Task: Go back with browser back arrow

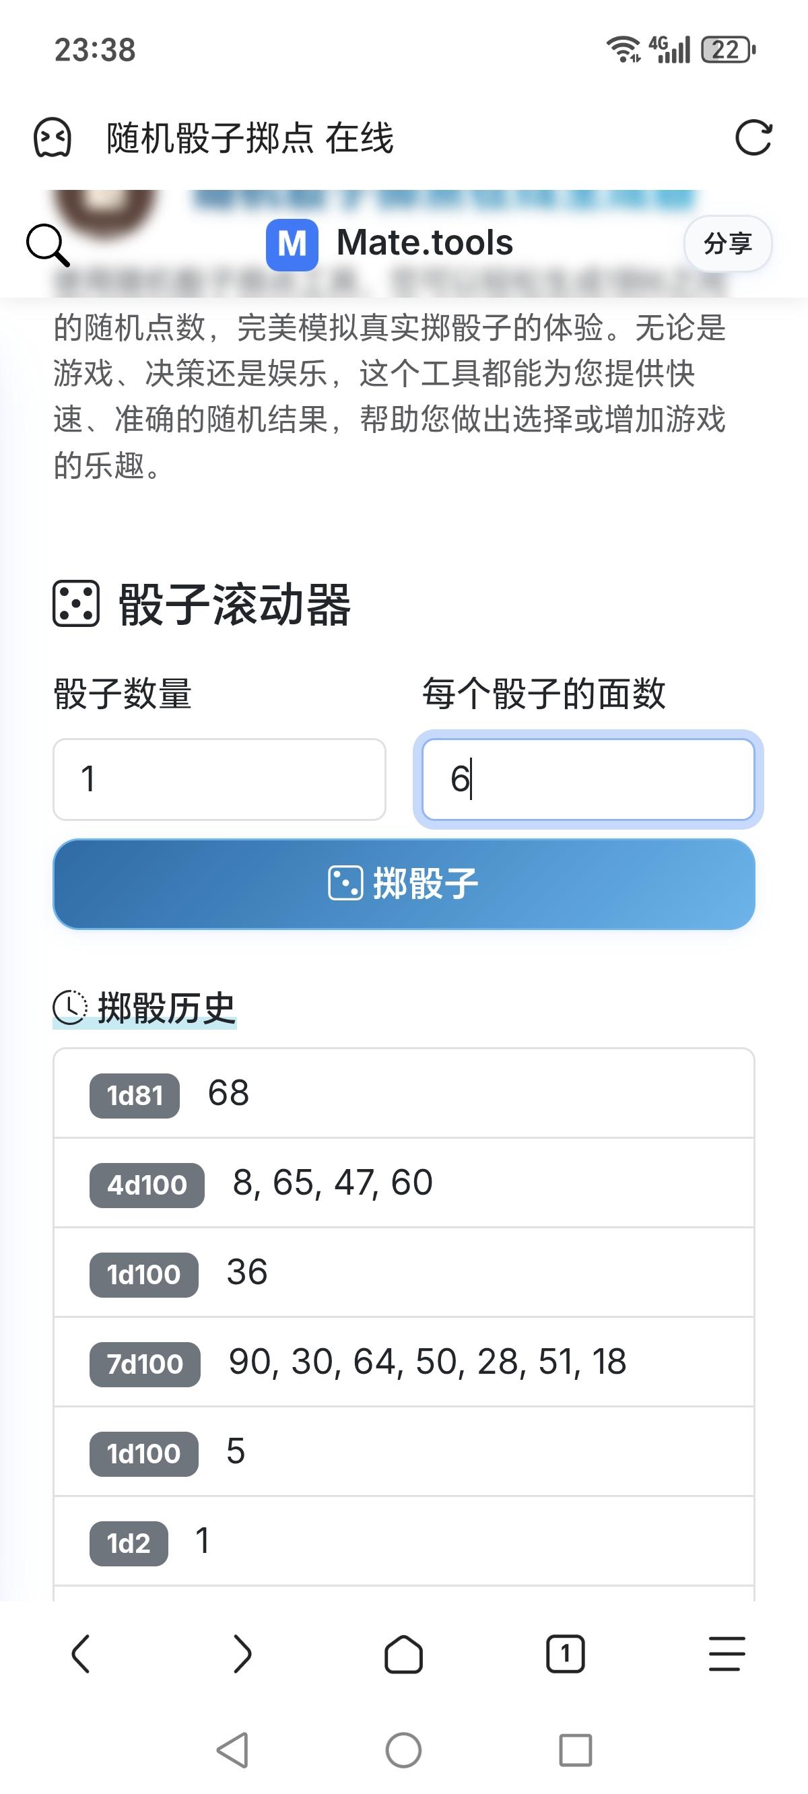Action: coord(81,1654)
